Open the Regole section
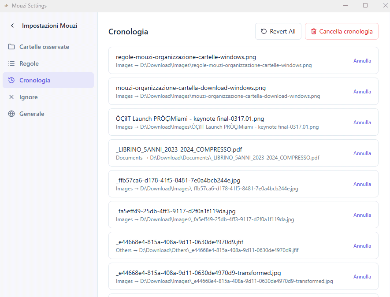The height and width of the screenshot is (297, 390). pos(48,63)
